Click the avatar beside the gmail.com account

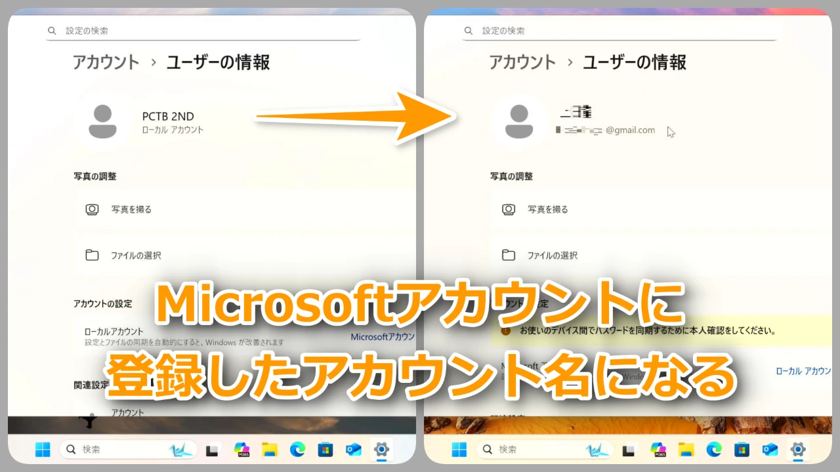(519, 122)
